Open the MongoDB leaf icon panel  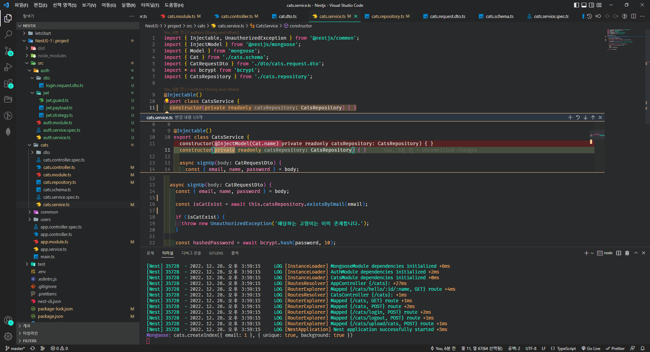[8, 132]
